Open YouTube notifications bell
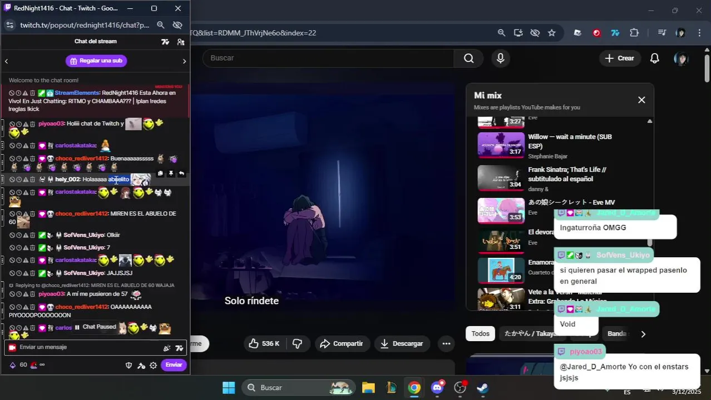This screenshot has width=711, height=400. pos(655,58)
